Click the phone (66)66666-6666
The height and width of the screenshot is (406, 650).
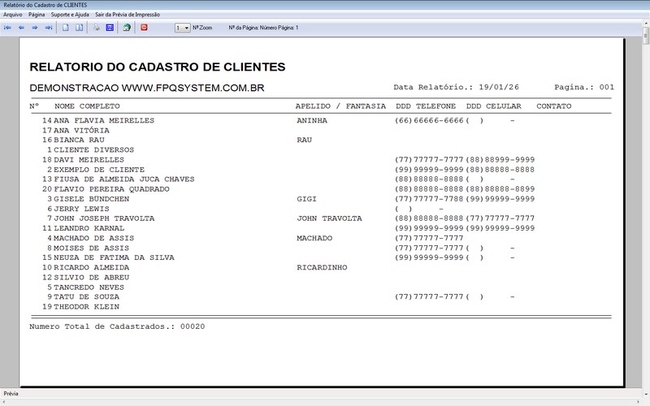[430, 120]
